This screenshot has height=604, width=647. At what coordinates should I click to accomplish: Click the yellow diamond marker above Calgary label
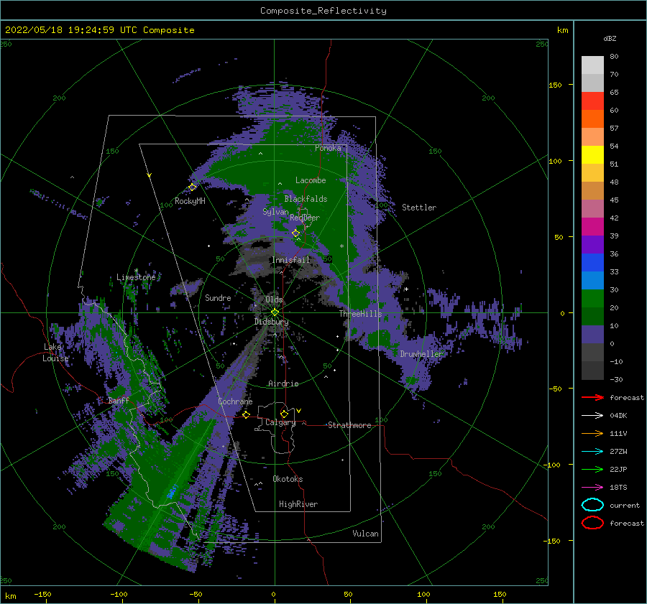tap(284, 414)
